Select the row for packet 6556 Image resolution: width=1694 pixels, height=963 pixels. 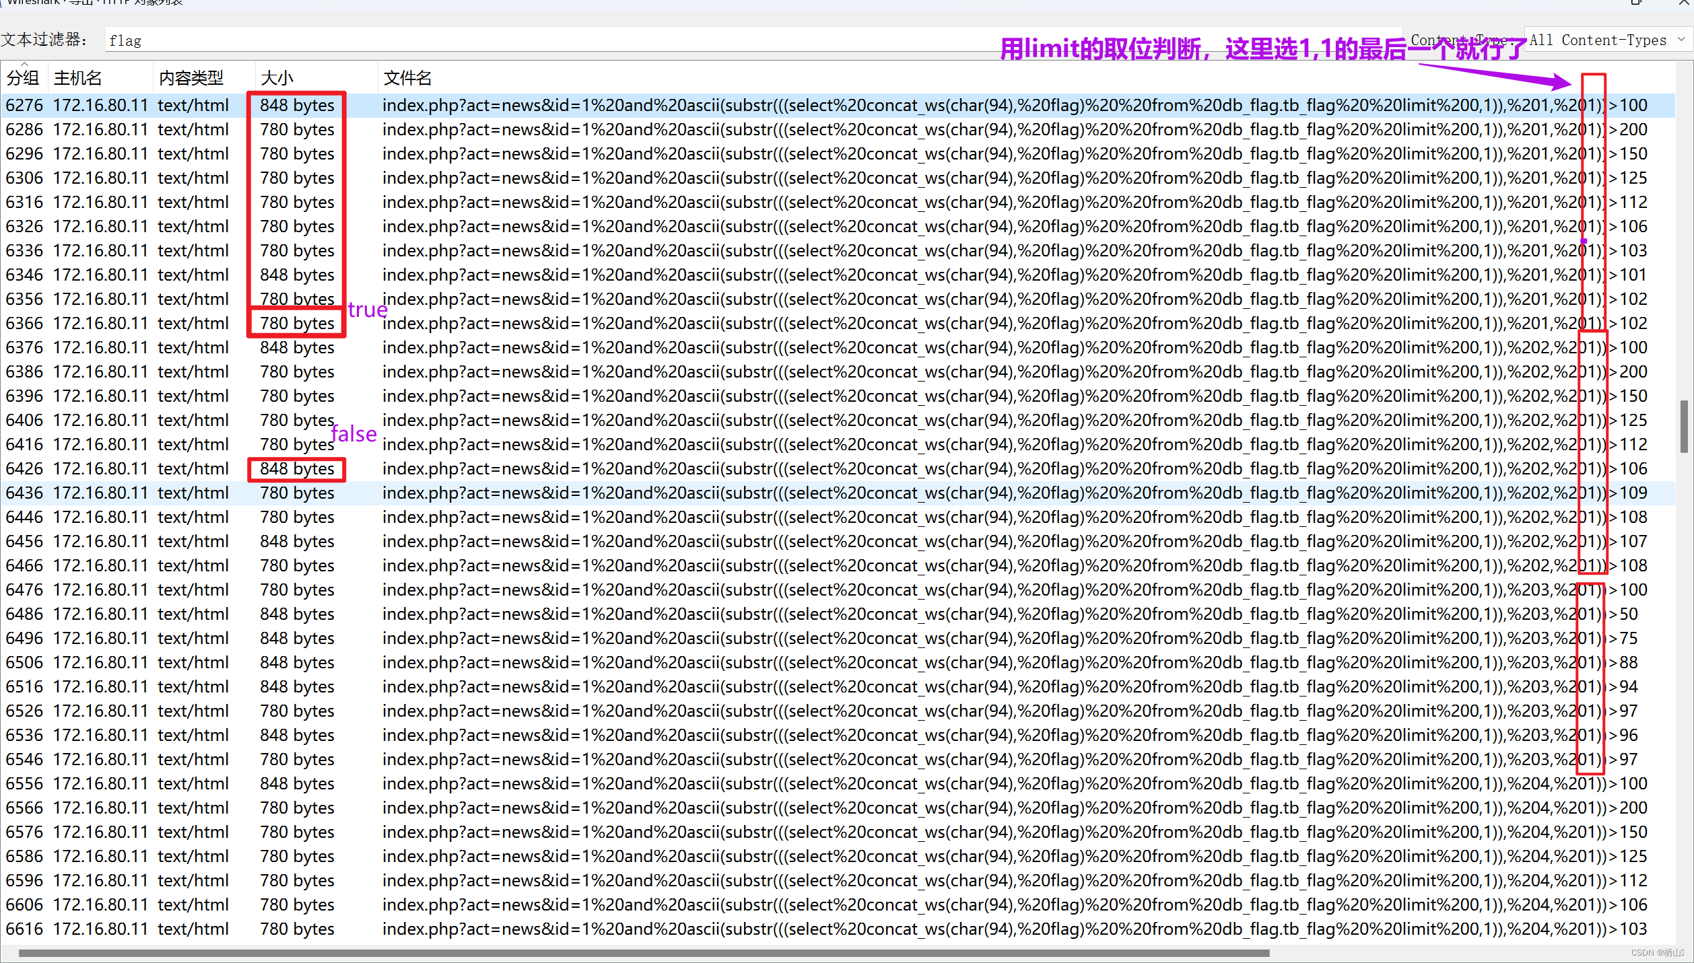coord(838,783)
